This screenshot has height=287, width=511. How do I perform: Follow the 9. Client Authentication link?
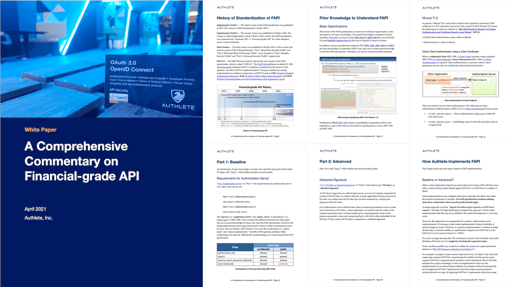475,108
